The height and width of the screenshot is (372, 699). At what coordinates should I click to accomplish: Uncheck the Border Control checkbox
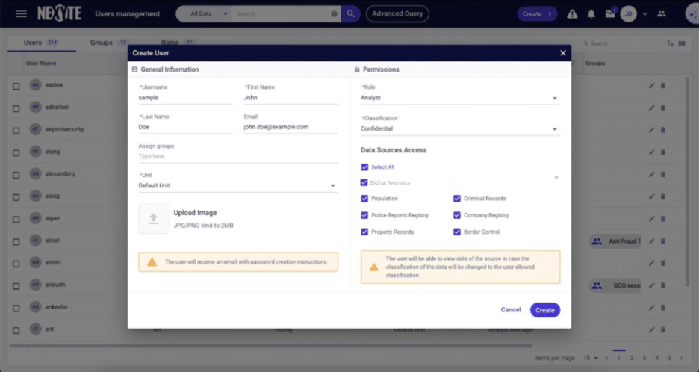(457, 232)
